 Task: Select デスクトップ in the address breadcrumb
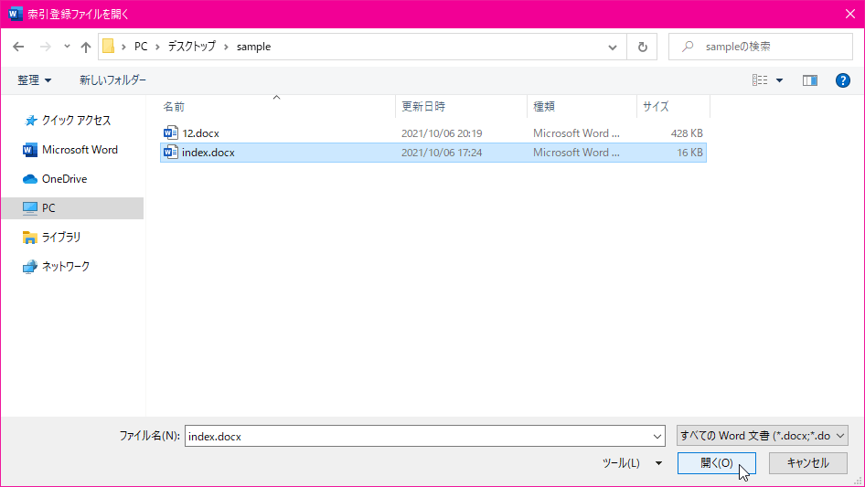coord(192,47)
